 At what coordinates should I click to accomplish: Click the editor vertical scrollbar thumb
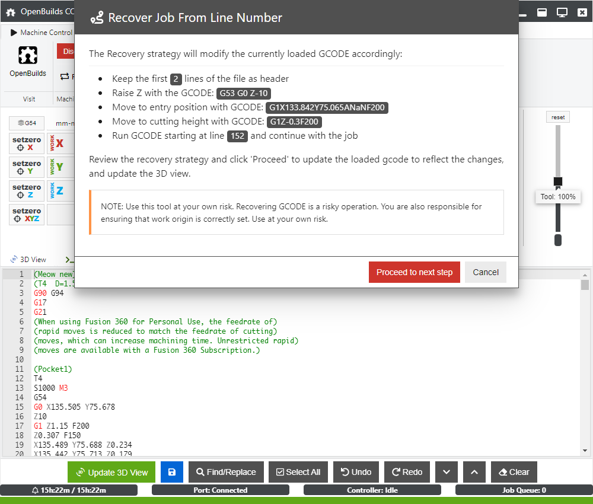(x=585, y=285)
